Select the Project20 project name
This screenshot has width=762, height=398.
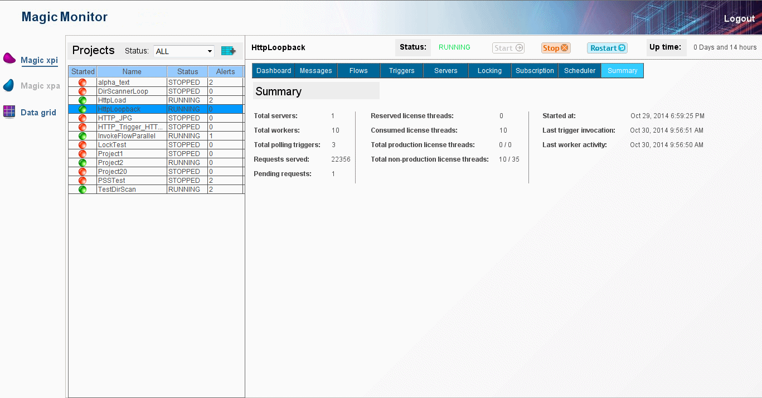coord(112,172)
